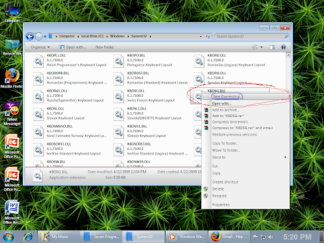
Task: Click the Forward navigation arrow
Action: coord(39,37)
